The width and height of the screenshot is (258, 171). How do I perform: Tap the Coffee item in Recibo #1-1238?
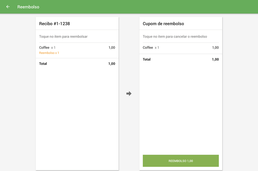click(x=44, y=48)
